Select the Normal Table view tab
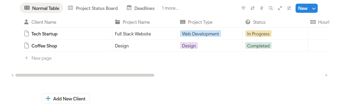This screenshot has height=110, width=343. click(42, 8)
